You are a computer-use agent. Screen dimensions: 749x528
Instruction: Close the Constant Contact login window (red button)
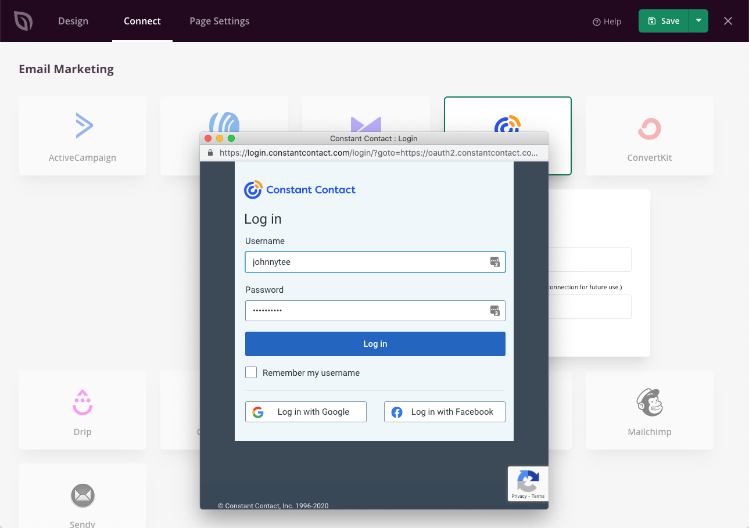(208, 138)
